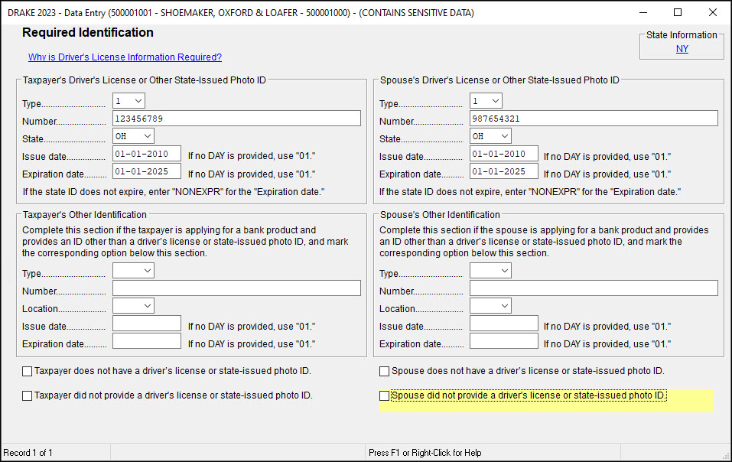Click Spouse's Other Identification Issue date field
This screenshot has height=462, width=732.
504,324
